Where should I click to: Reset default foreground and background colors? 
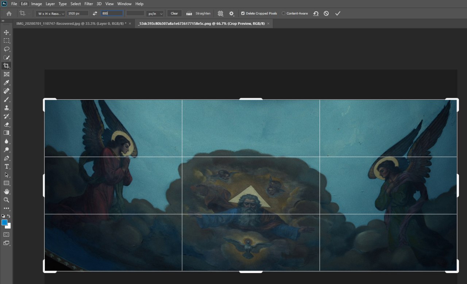point(3,216)
